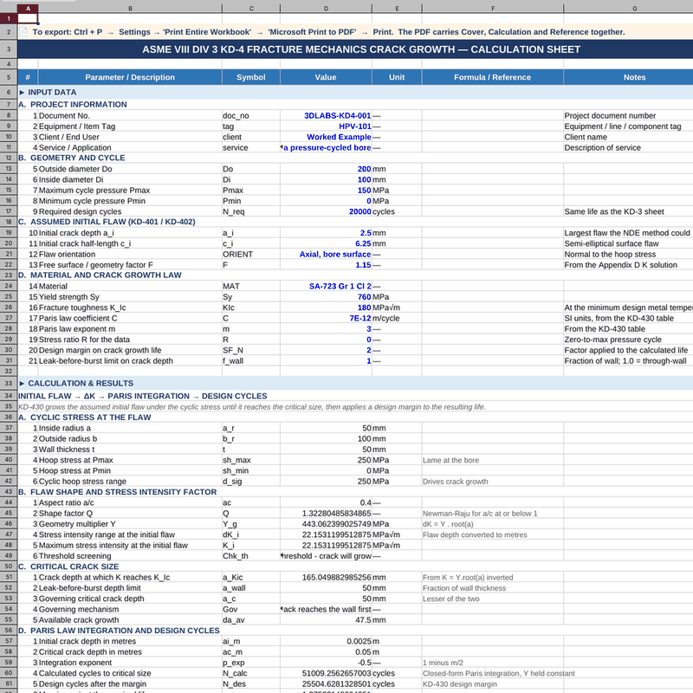Click the 'KD-430 design margin' reference cell
The image size is (693, 693).
tap(492, 683)
